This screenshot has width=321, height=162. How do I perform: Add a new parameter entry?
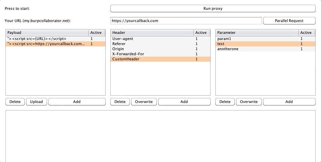pos(289,102)
